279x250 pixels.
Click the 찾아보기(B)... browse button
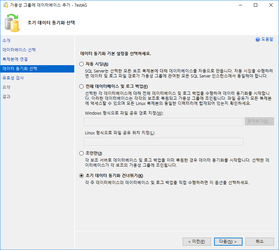(x=259, y=121)
